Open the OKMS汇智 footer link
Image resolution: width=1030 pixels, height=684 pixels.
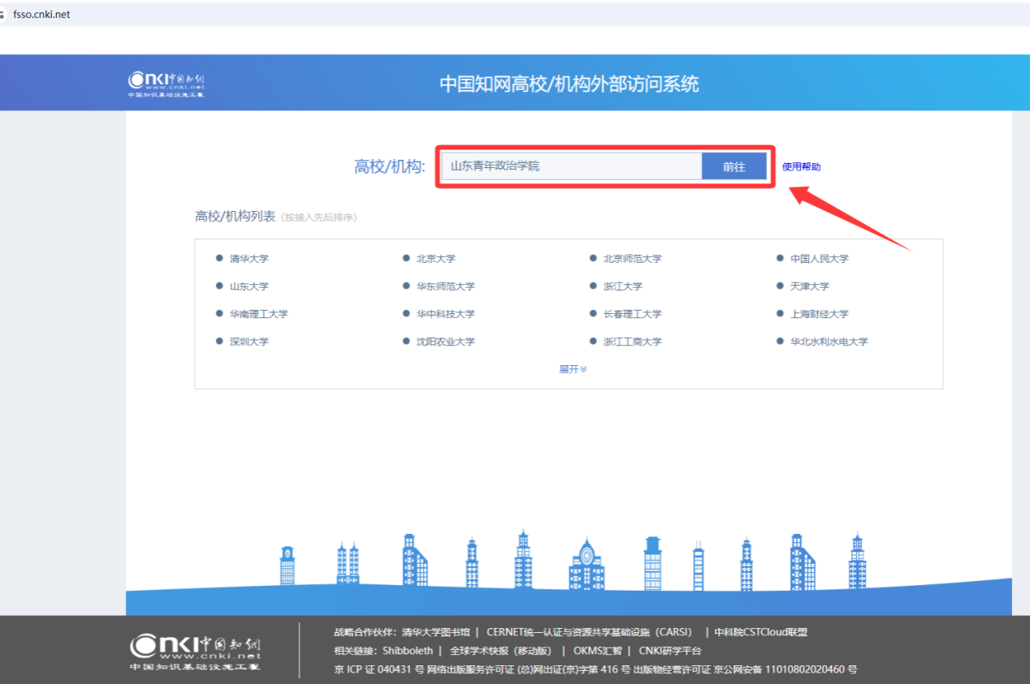(597, 651)
